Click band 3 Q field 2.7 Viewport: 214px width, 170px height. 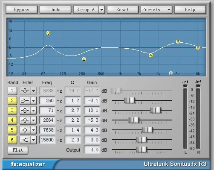(73, 111)
